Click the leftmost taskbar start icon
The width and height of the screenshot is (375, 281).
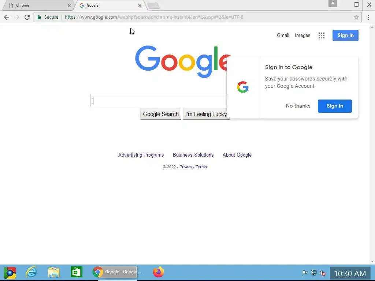pos(10,273)
